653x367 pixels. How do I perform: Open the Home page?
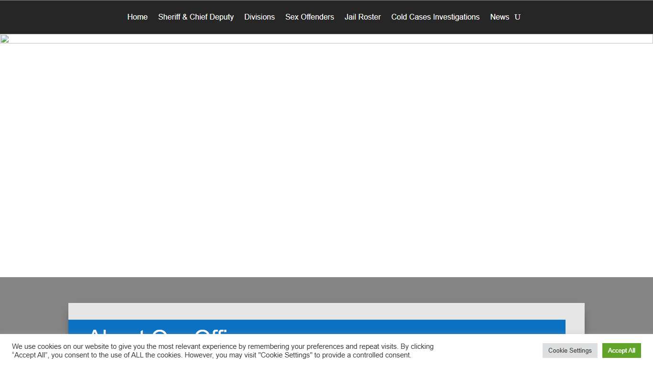point(137,17)
